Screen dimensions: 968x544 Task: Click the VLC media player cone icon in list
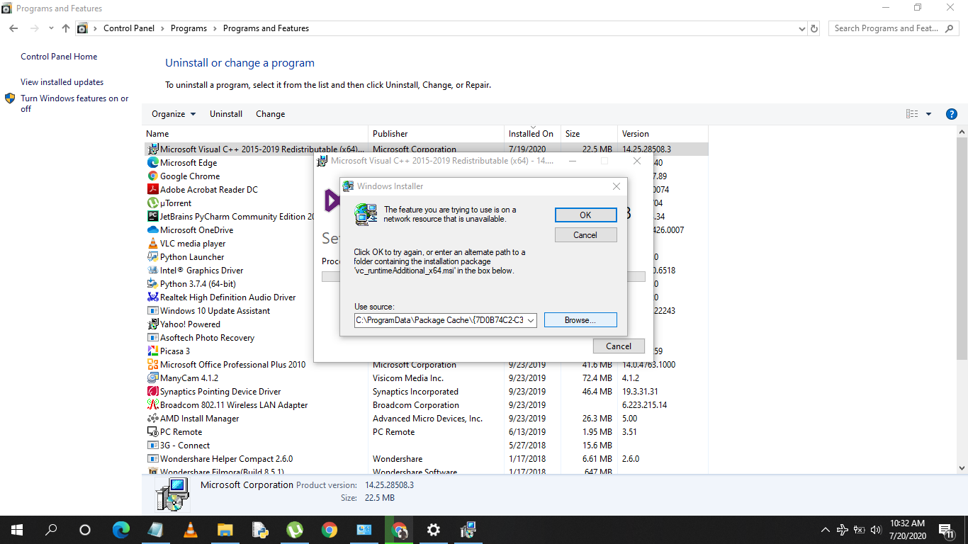[152, 244]
